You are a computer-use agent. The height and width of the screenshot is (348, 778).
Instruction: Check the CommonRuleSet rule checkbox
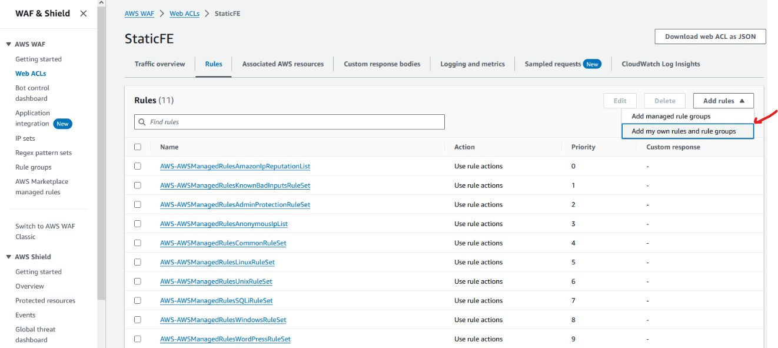(138, 243)
